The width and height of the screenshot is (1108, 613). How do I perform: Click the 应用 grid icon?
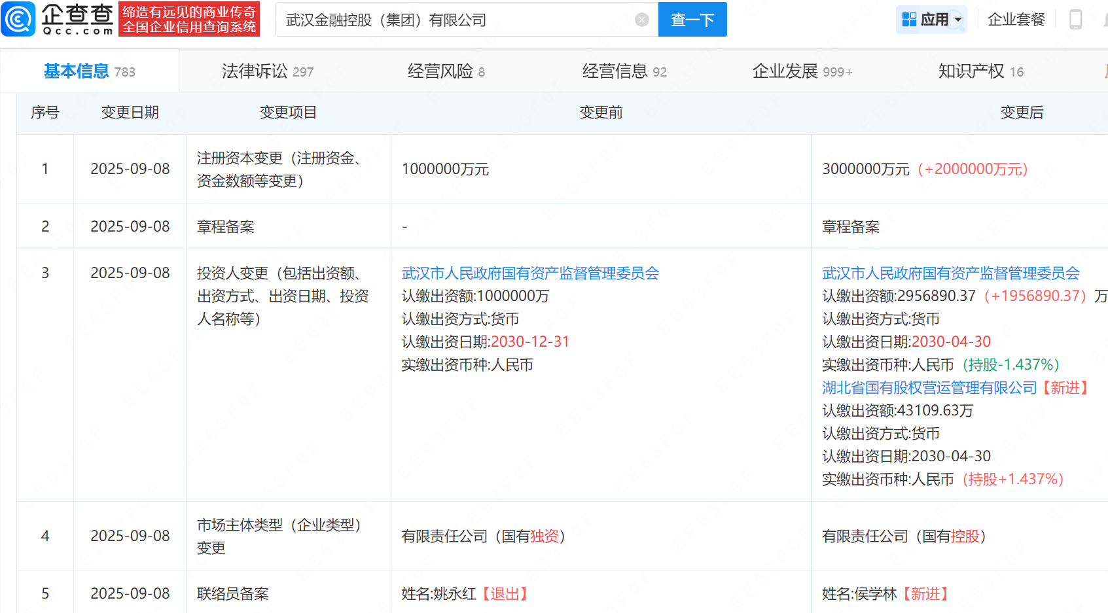pyautogui.click(x=909, y=20)
